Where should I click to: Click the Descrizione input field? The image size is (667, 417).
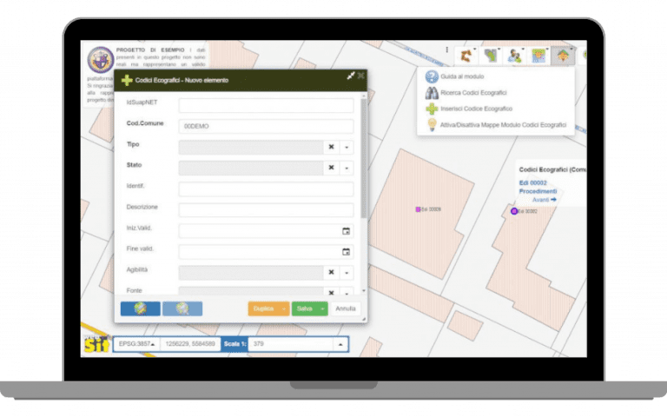266,210
